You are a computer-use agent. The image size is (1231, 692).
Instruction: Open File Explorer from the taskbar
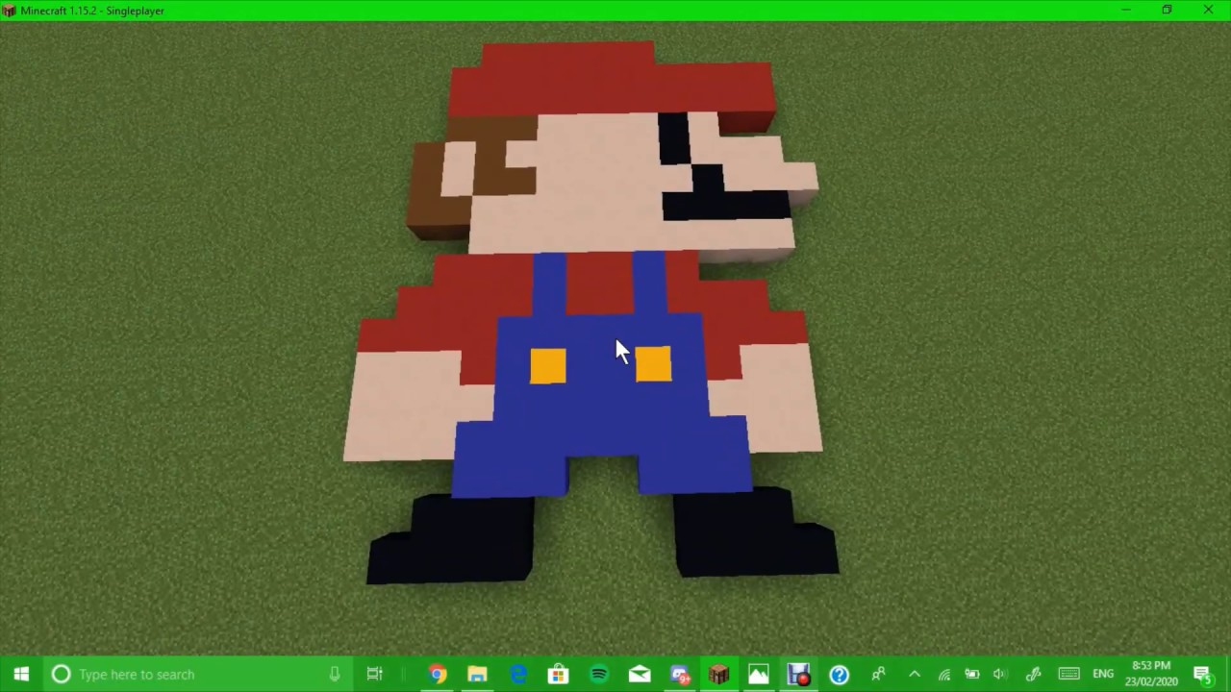tap(478, 674)
